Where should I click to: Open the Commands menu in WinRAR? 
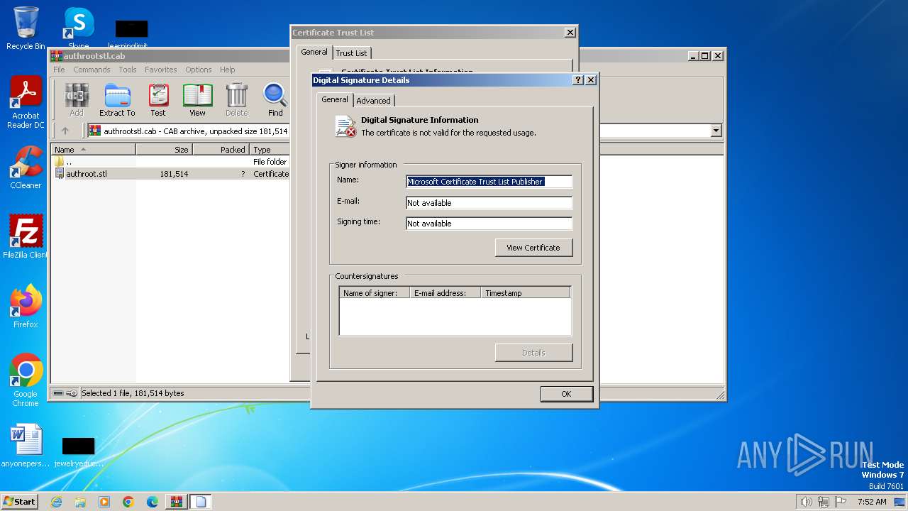coord(92,70)
